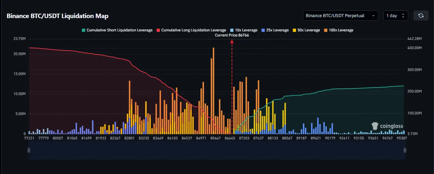The width and height of the screenshot is (434, 174).
Task: Click the green Cumulative Short legend swatch
Action: pos(83,30)
